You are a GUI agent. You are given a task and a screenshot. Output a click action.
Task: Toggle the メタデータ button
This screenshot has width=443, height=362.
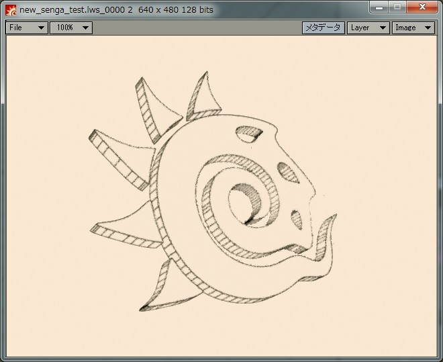tap(324, 28)
